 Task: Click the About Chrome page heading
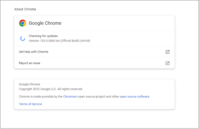pos(25,9)
